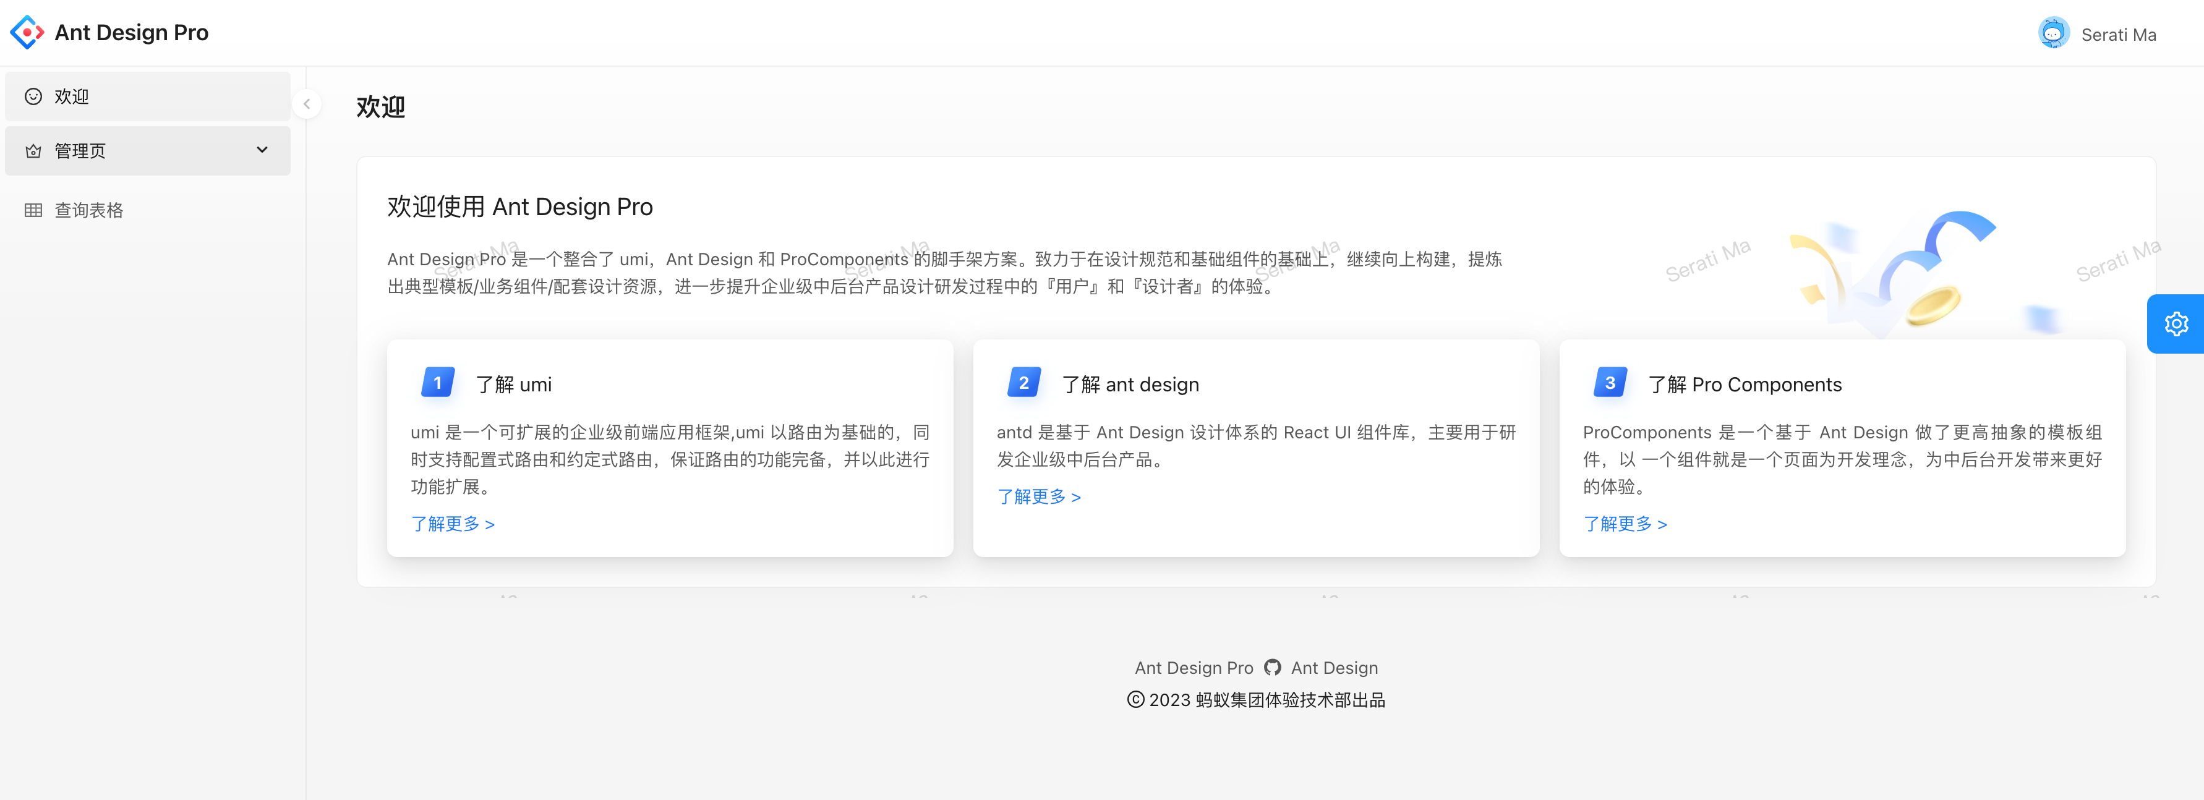Collapse the sidebar with arrow toggle

(306, 104)
